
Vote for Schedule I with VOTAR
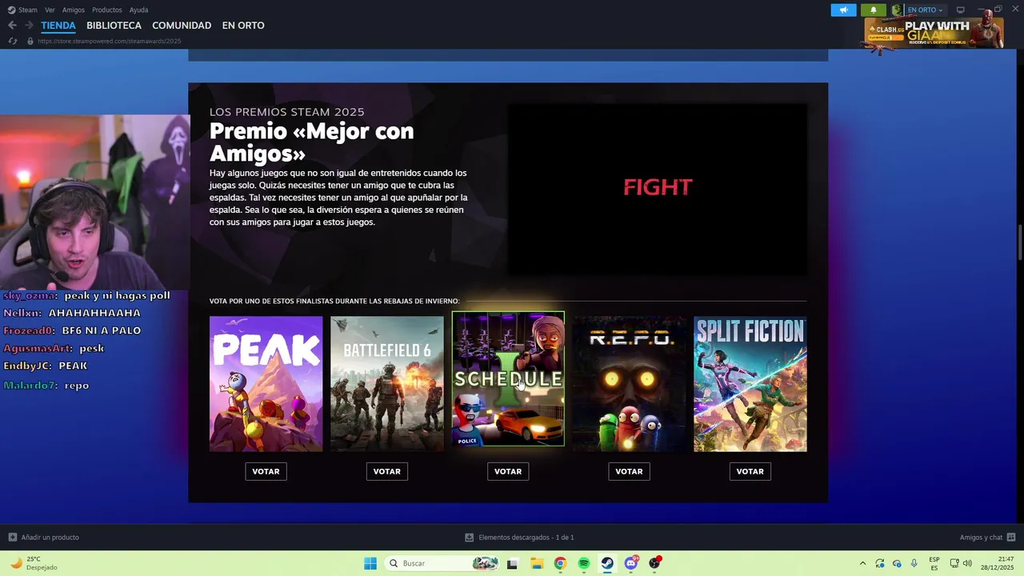508,471
